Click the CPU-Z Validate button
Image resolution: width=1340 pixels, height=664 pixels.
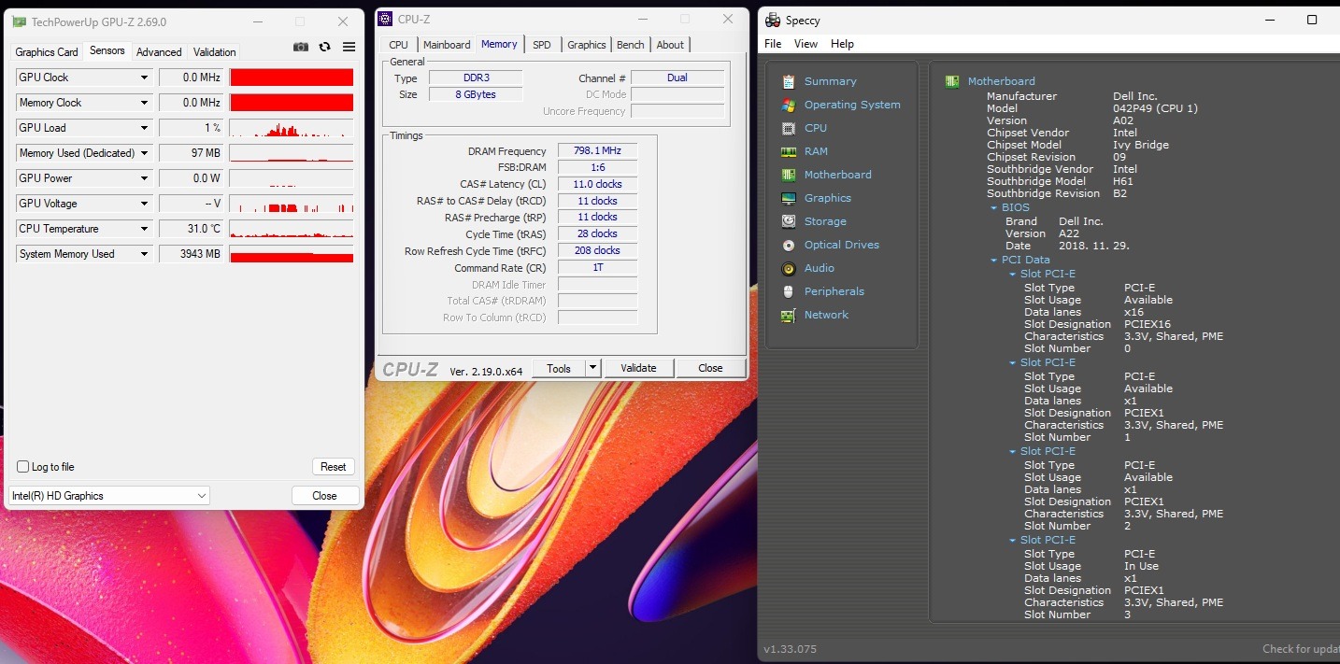click(638, 368)
